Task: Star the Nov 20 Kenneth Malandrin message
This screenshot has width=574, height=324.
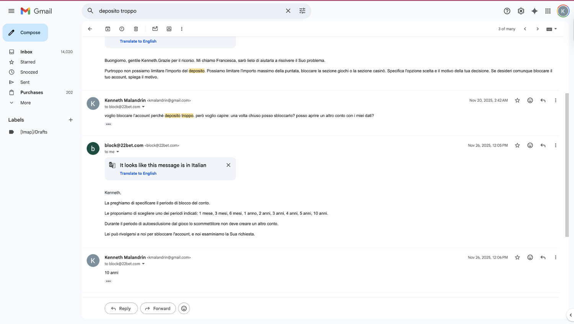Action: pos(517,100)
